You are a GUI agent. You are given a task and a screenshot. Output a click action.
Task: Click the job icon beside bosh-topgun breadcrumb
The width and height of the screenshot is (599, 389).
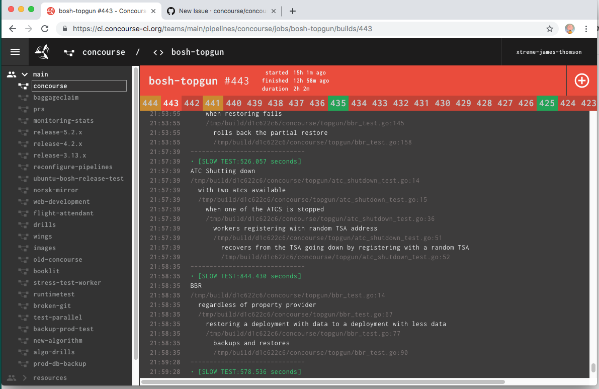[158, 52]
